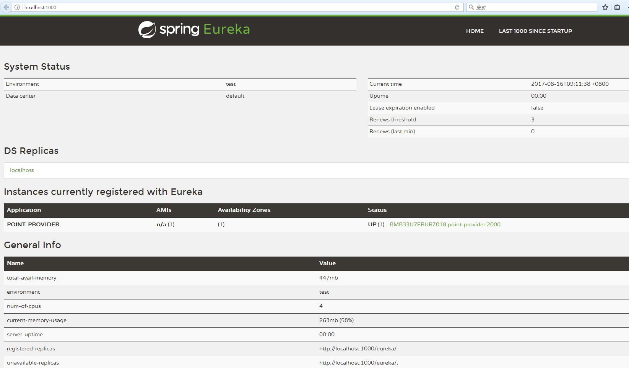
Task: Bookmark this page with the star icon
Action: pos(605,7)
